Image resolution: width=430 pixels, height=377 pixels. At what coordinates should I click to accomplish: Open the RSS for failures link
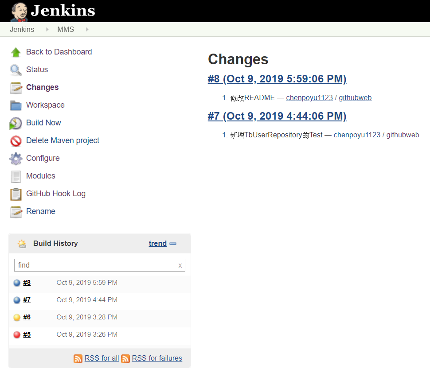tap(157, 358)
